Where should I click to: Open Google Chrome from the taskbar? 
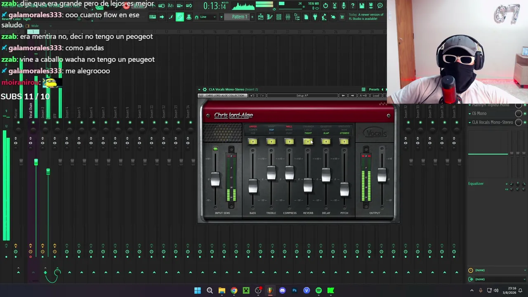pyautogui.click(x=234, y=290)
